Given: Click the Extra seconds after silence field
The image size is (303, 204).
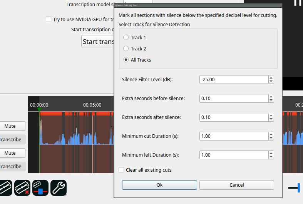Looking at the screenshot, I should pyautogui.click(x=234, y=117).
